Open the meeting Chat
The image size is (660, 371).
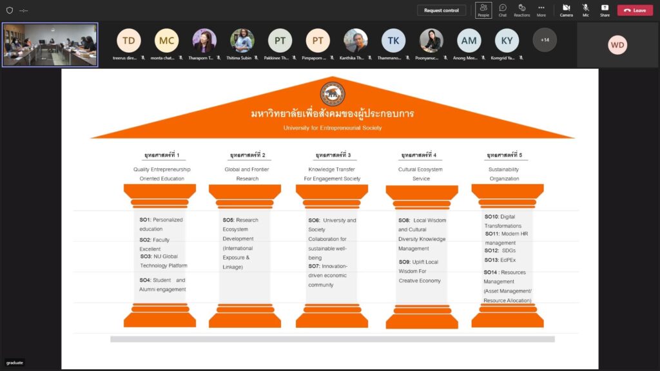click(503, 10)
